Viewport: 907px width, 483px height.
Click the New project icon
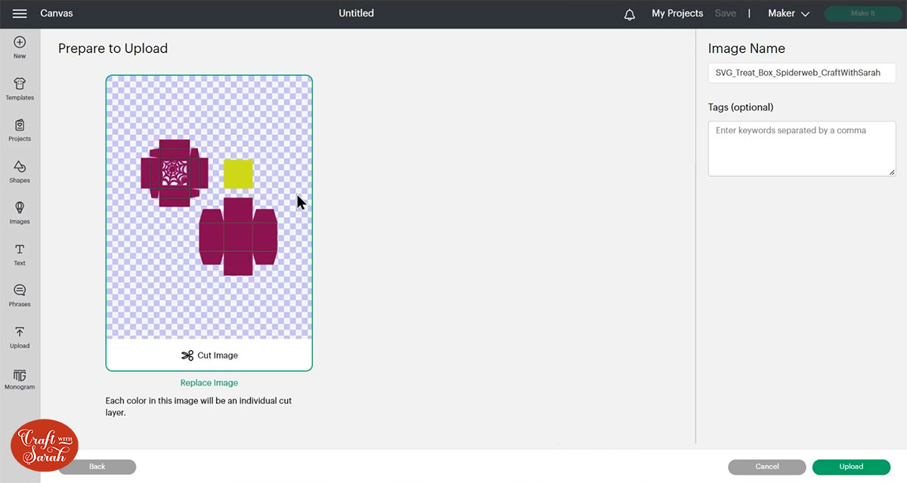pyautogui.click(x=20, y=48)
